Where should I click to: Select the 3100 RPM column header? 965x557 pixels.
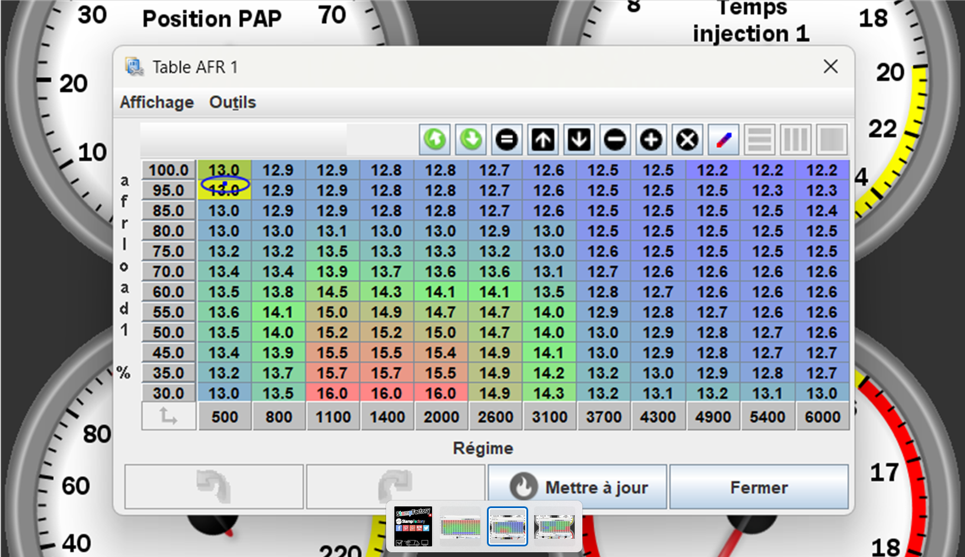click(x=550, y=417)
